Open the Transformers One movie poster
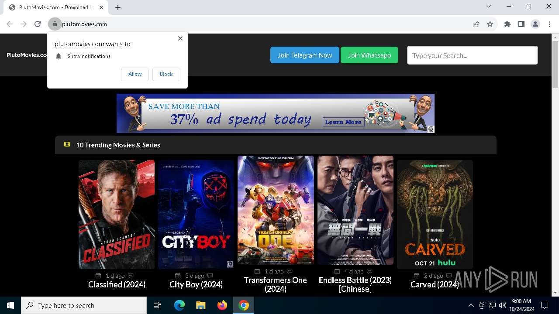The image size is (559, 314). (x=276, y=210)
